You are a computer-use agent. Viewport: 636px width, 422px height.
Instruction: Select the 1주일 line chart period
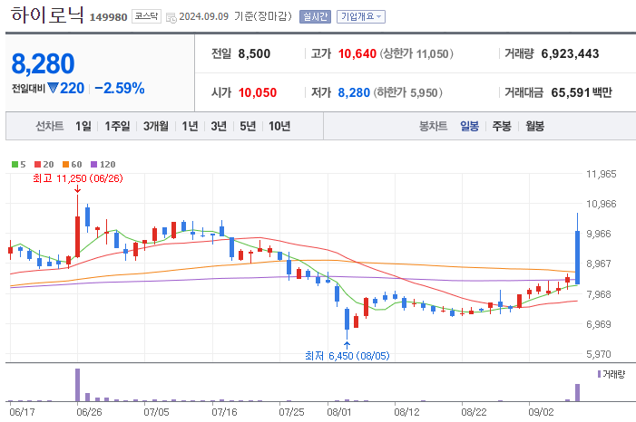(117, 127)
